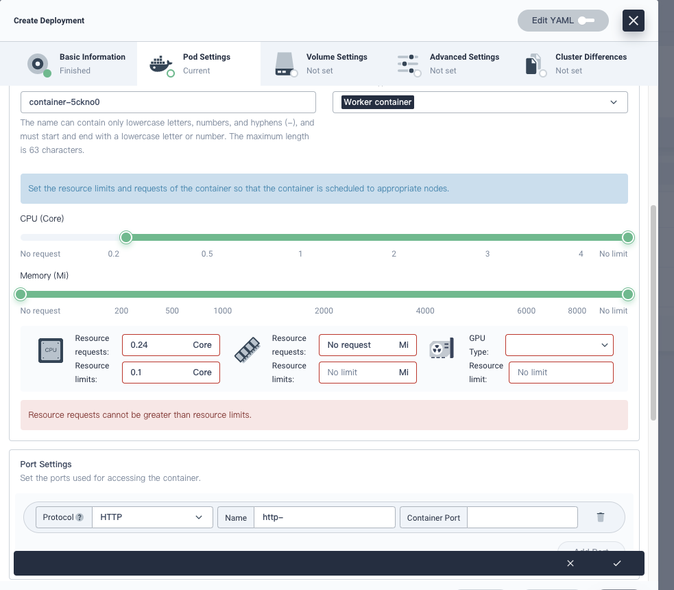Click the Add Port button
Screen dimensions: 674x590
pos(591,551)
